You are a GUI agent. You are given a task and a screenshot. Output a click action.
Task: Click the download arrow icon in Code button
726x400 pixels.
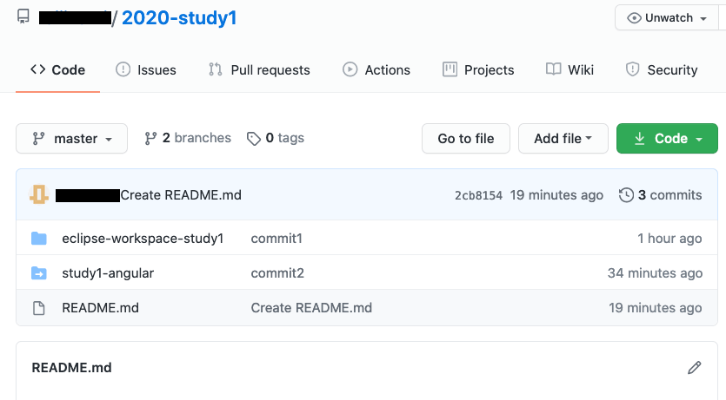pyautogui.click(x=639, y=138)
